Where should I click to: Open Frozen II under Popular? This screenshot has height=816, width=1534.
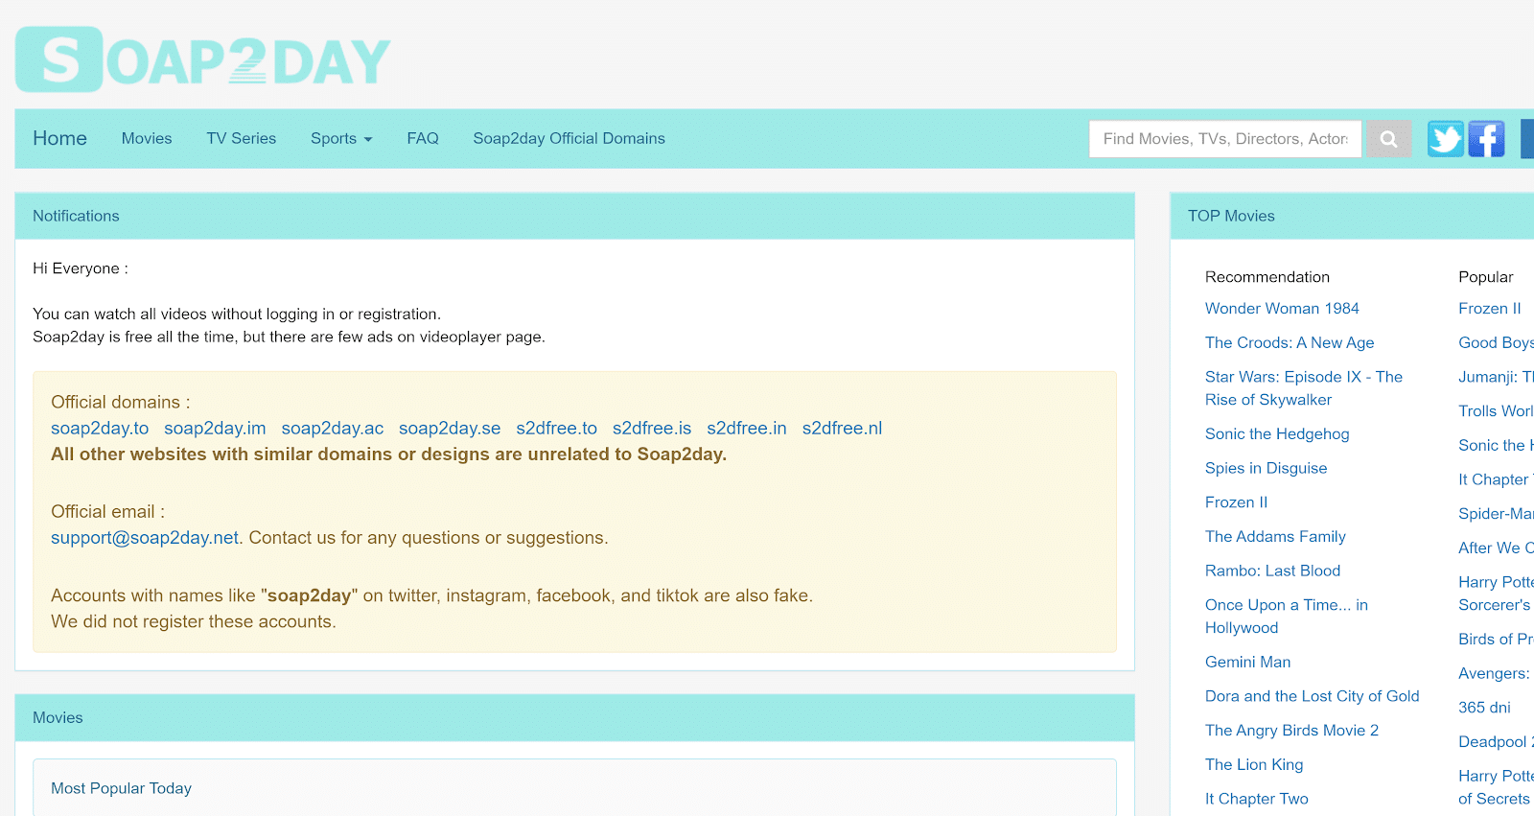pos(1490,309)
